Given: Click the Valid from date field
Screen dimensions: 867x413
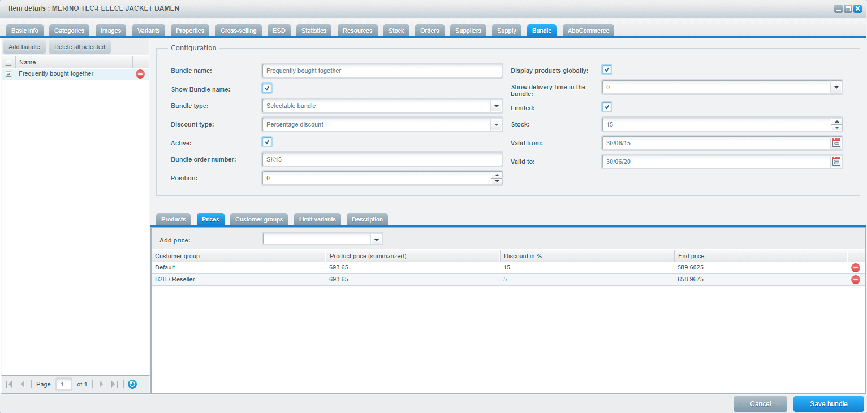Looking at the screenshot, I should point(717,143).
